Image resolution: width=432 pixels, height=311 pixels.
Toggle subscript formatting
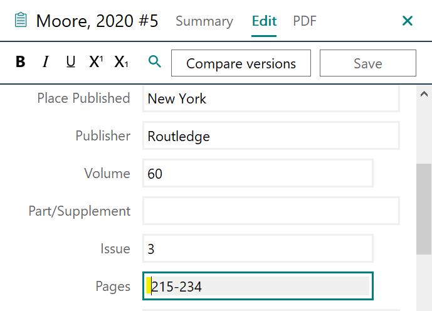[x=121, y=62]
